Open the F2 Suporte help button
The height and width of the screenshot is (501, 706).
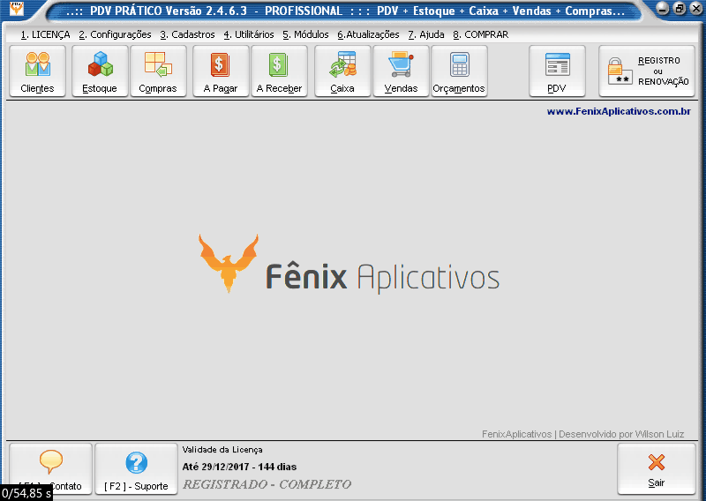137,468
